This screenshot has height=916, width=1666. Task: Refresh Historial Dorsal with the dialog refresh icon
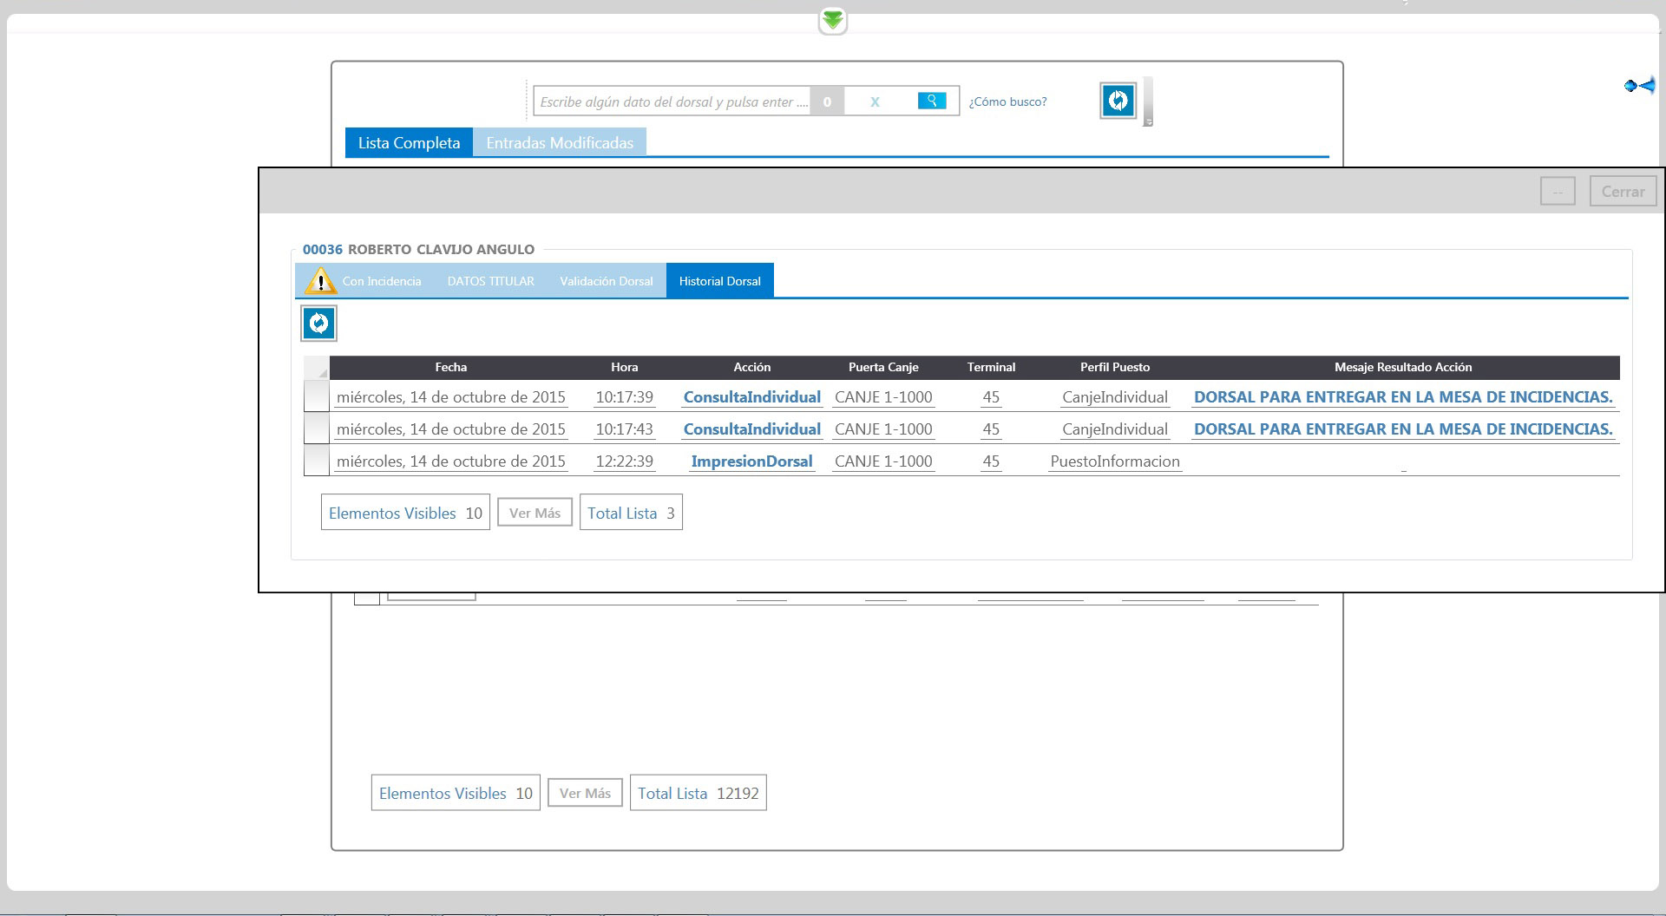coord(318,324)
